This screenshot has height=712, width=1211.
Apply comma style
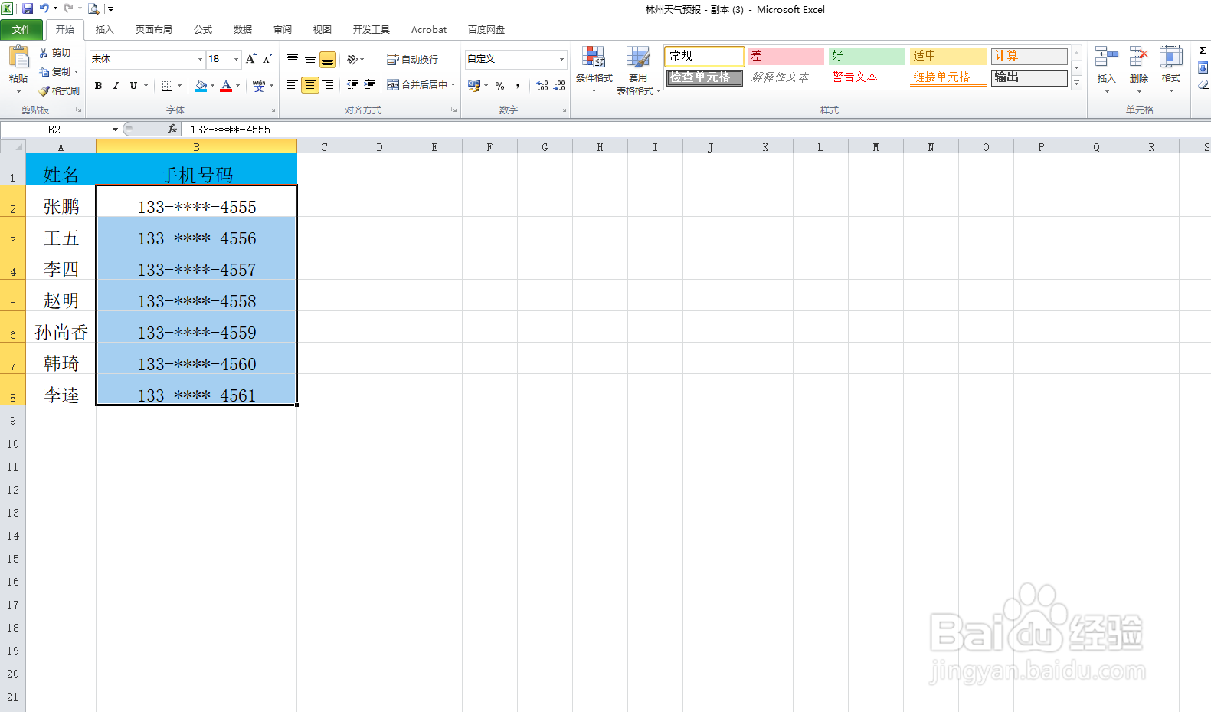point(518,86)
